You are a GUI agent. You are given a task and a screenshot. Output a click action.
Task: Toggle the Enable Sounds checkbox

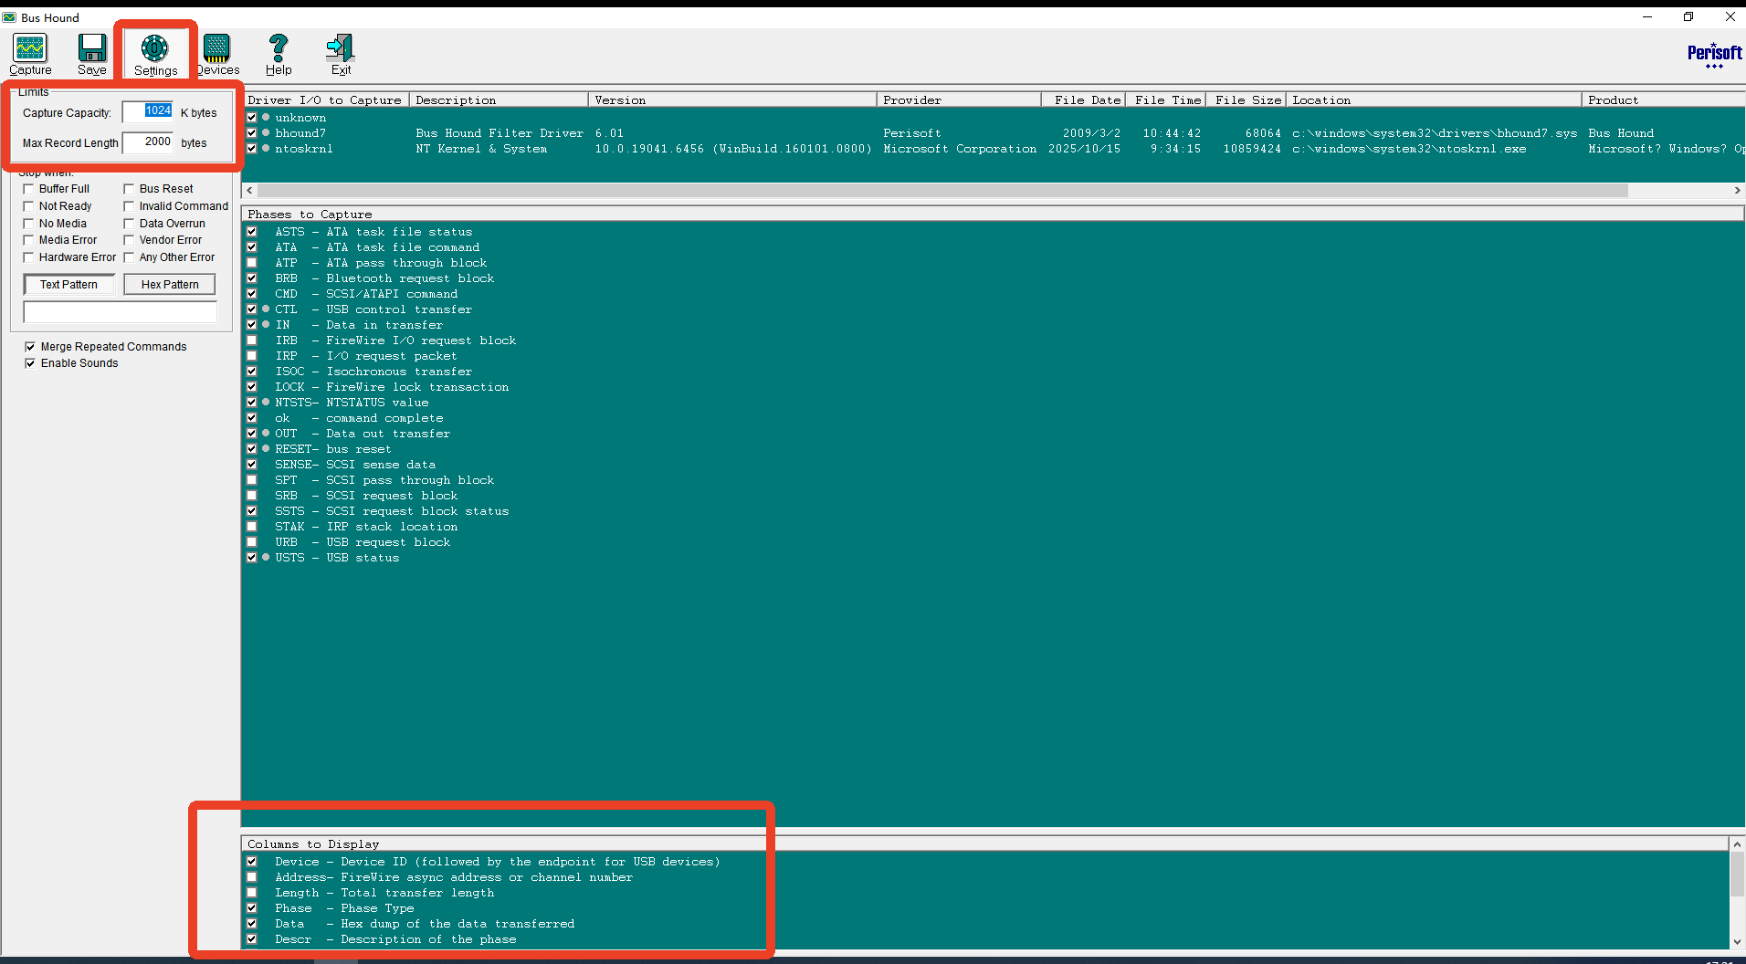click(30, 363)
